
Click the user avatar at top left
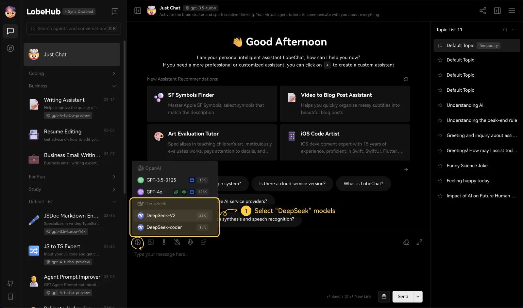10,12
